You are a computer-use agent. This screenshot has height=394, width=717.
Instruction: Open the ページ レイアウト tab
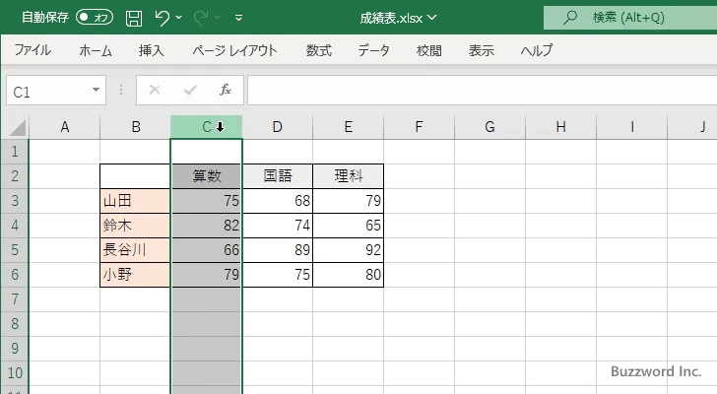click(234, 50)
